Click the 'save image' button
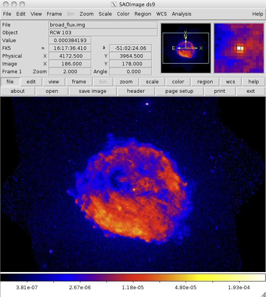This screenshot has height=297, width=266. 92,91
